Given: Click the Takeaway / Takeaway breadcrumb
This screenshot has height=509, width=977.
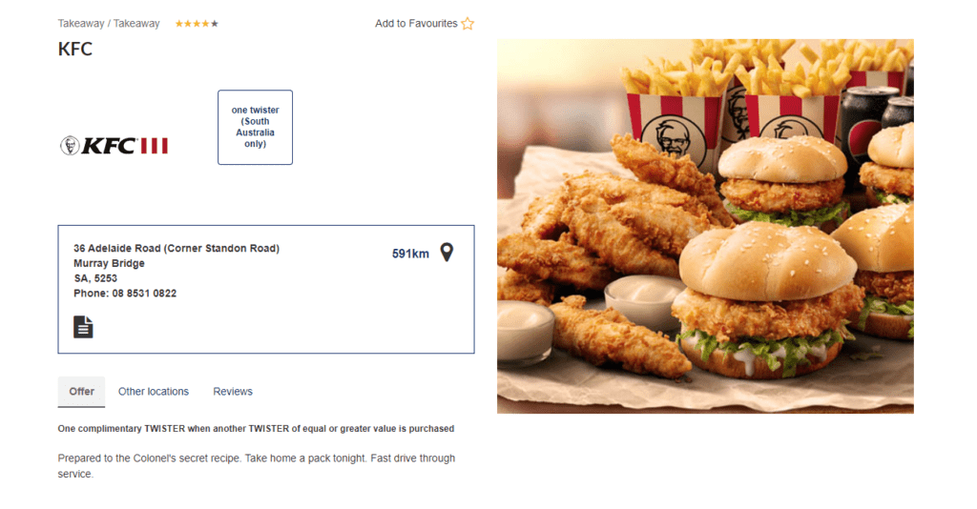Looking at the screenshot, I should click(109, 24).
